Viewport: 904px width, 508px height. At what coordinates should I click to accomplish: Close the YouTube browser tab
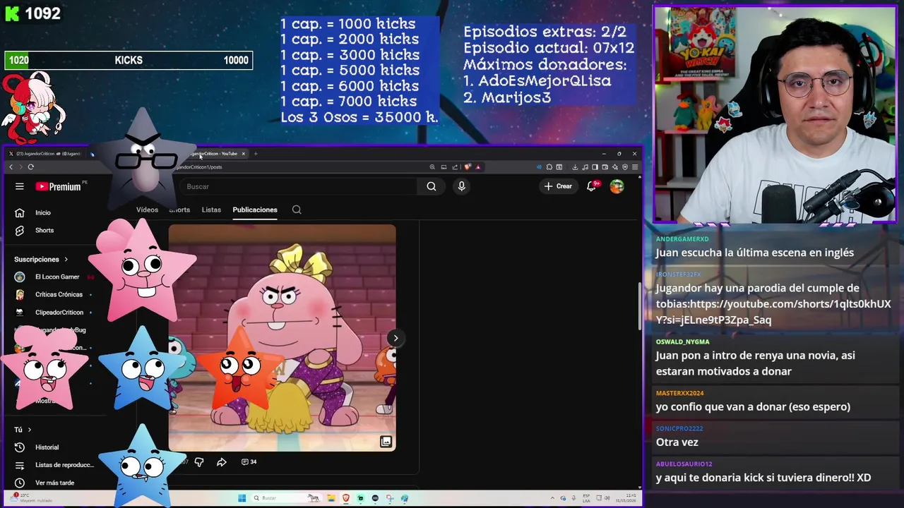(244, 154)
